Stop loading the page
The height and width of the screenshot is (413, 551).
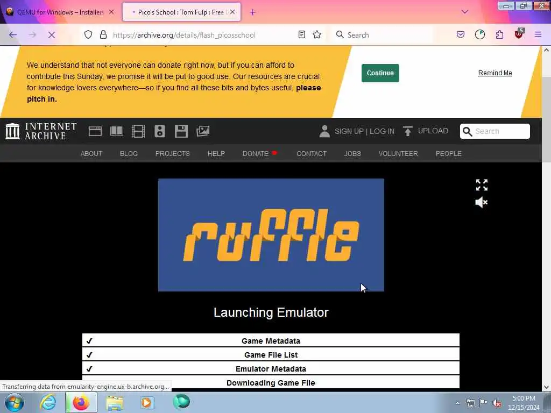pos(51,35)
